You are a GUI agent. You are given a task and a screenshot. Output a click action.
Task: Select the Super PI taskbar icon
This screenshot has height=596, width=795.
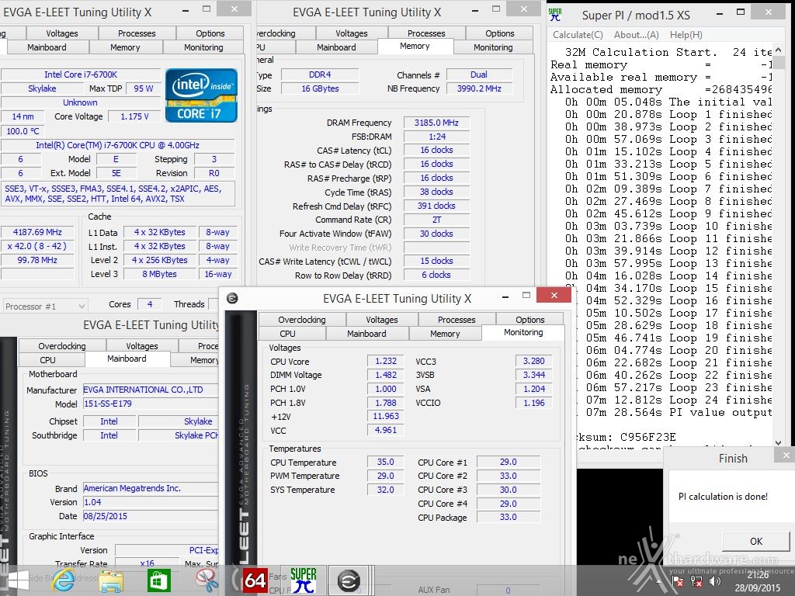303,580
